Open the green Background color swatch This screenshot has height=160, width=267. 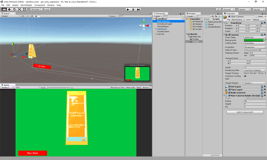pos(253,40)
